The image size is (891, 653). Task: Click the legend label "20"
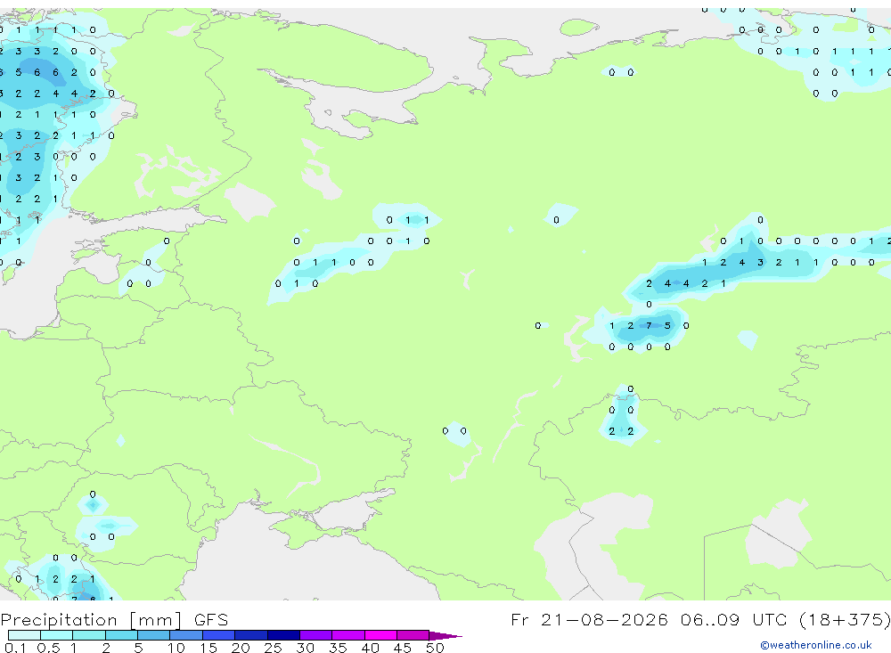241,648
